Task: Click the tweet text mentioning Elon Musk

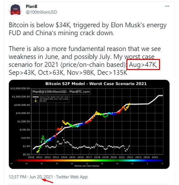Action: click(x=87, y=29)
